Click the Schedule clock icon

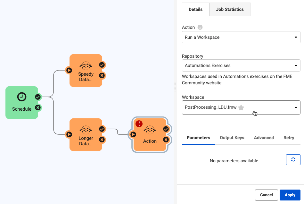[22, 97]
